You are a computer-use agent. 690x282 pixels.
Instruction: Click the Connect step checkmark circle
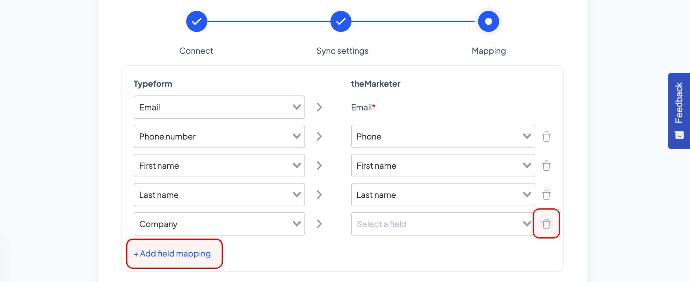pyautogui.click(x=197, y=21)
